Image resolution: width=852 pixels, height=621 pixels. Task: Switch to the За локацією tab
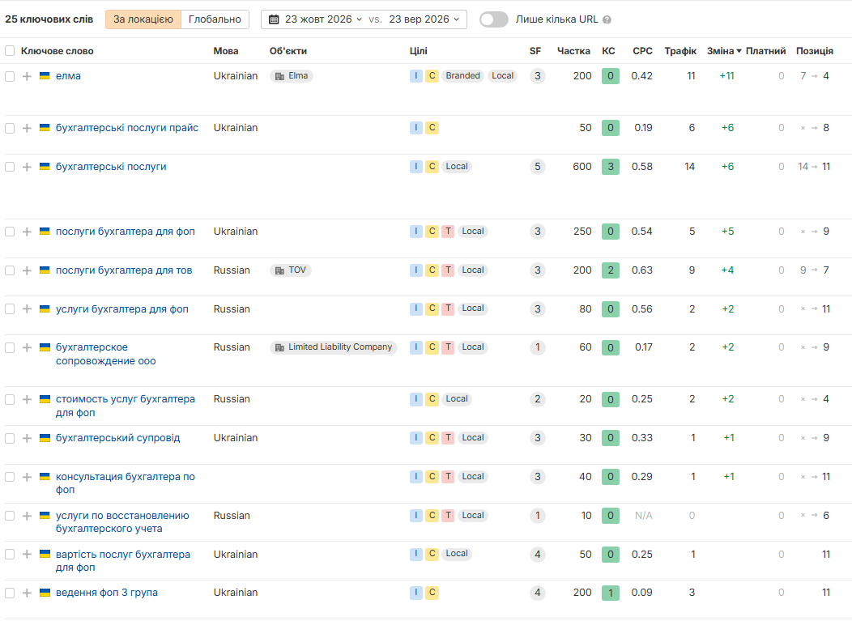coord(143,19)
